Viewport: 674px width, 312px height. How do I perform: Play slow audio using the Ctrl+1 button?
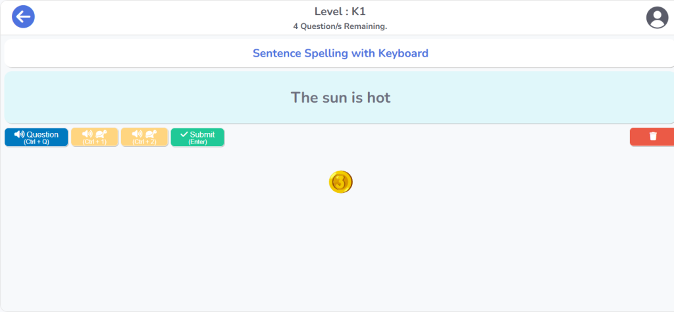click(95, 138)
